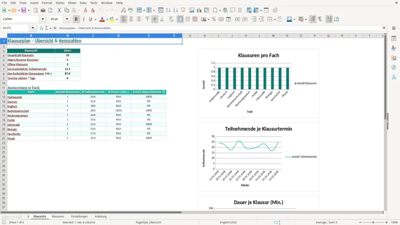Viewport: 400px width, 225px height.
Task: Open sidebar Gallery panel icon
Action: tap(394, 58)
